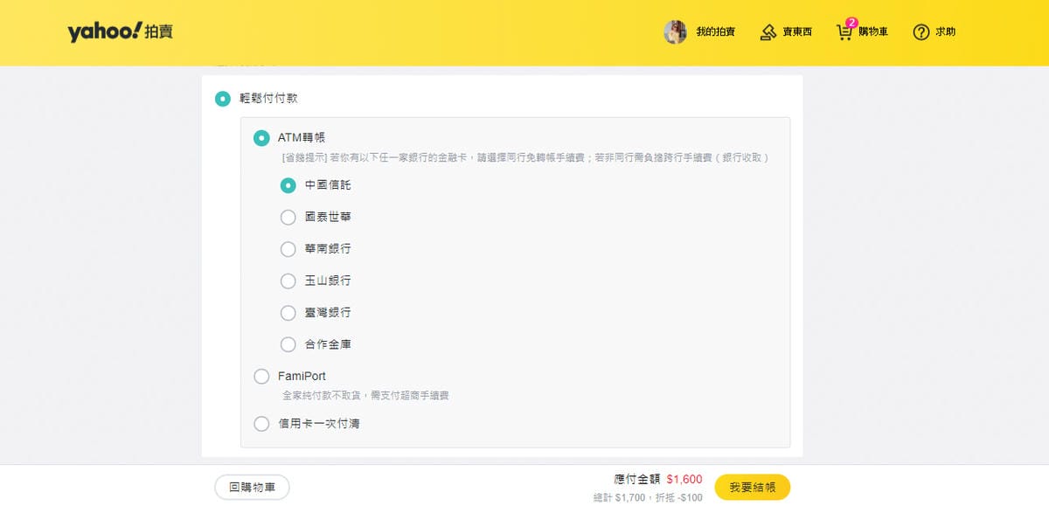
Task: Select 信用卡一次付清 payment method
Action: tap(261, 424)
